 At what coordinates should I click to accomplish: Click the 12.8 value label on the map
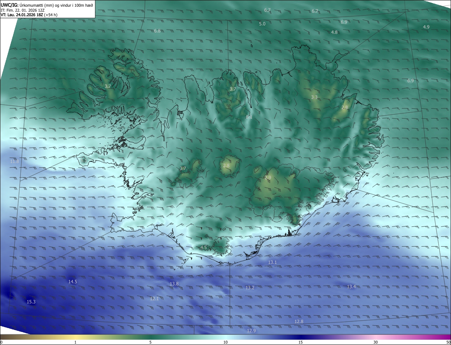tap(299, 322)
